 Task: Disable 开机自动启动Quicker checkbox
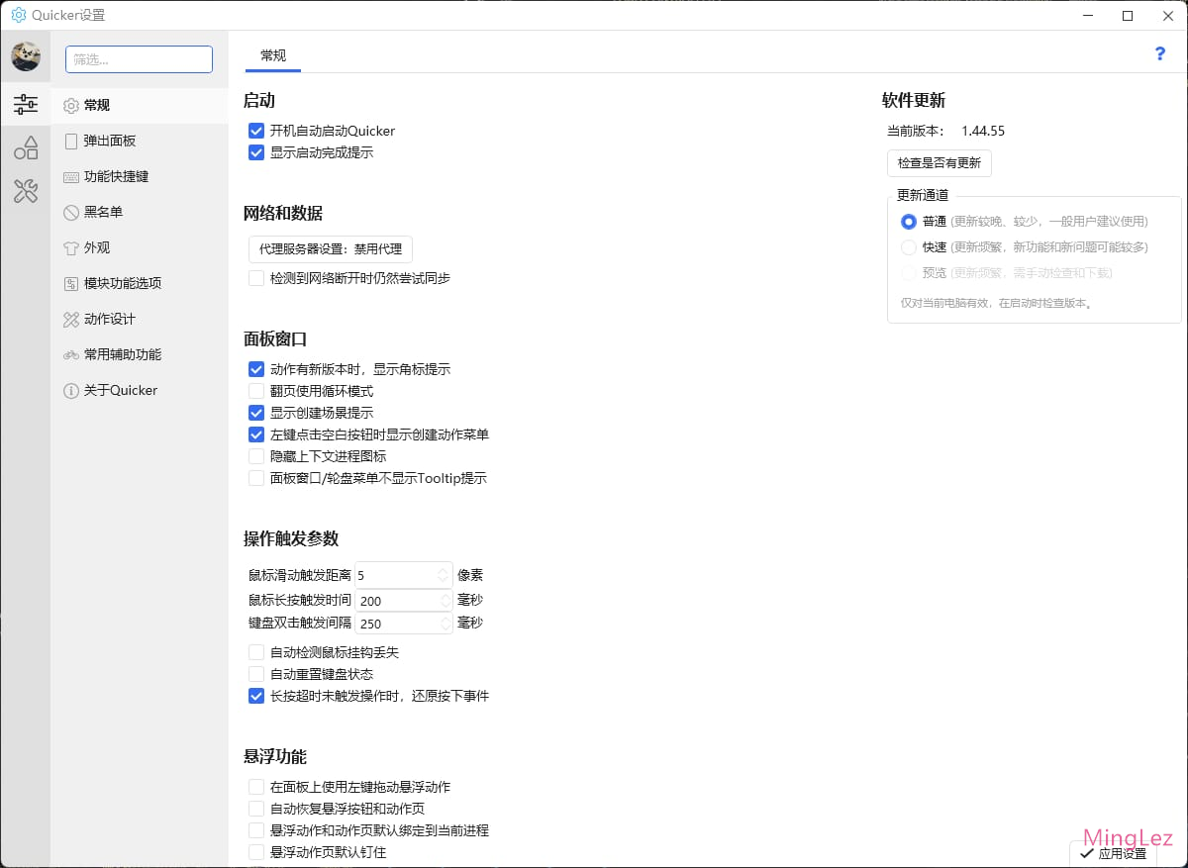pos(256,131)
